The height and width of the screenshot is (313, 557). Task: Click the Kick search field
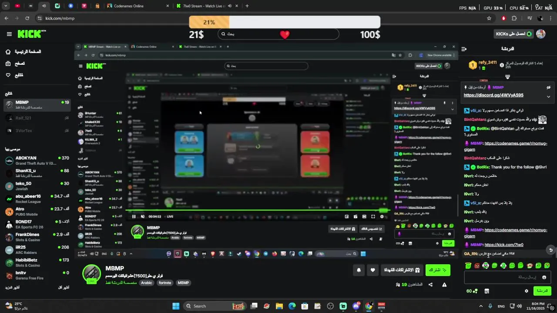coord(278,34)
